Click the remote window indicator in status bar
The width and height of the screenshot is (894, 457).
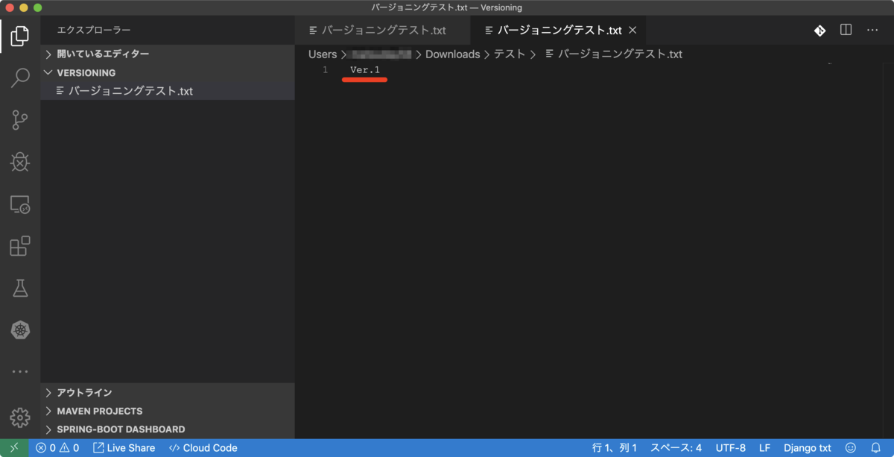click(14, 448)
